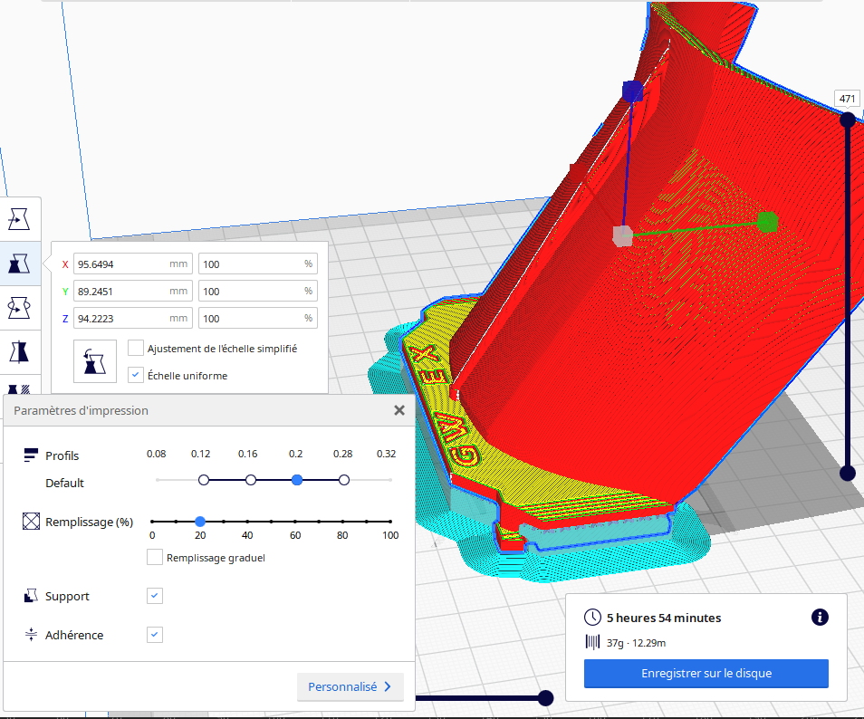Open the print info icon beside time estimate
864x719 pixels.
820,618
